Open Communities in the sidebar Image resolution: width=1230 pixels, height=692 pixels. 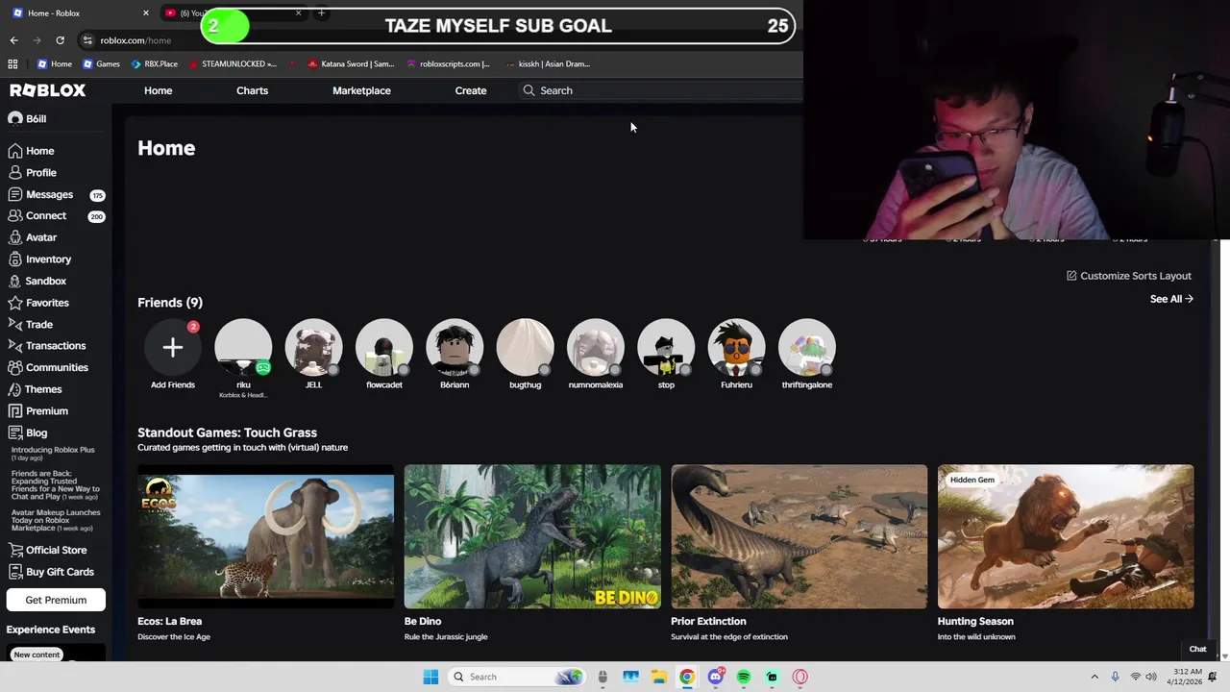point(48,368)
